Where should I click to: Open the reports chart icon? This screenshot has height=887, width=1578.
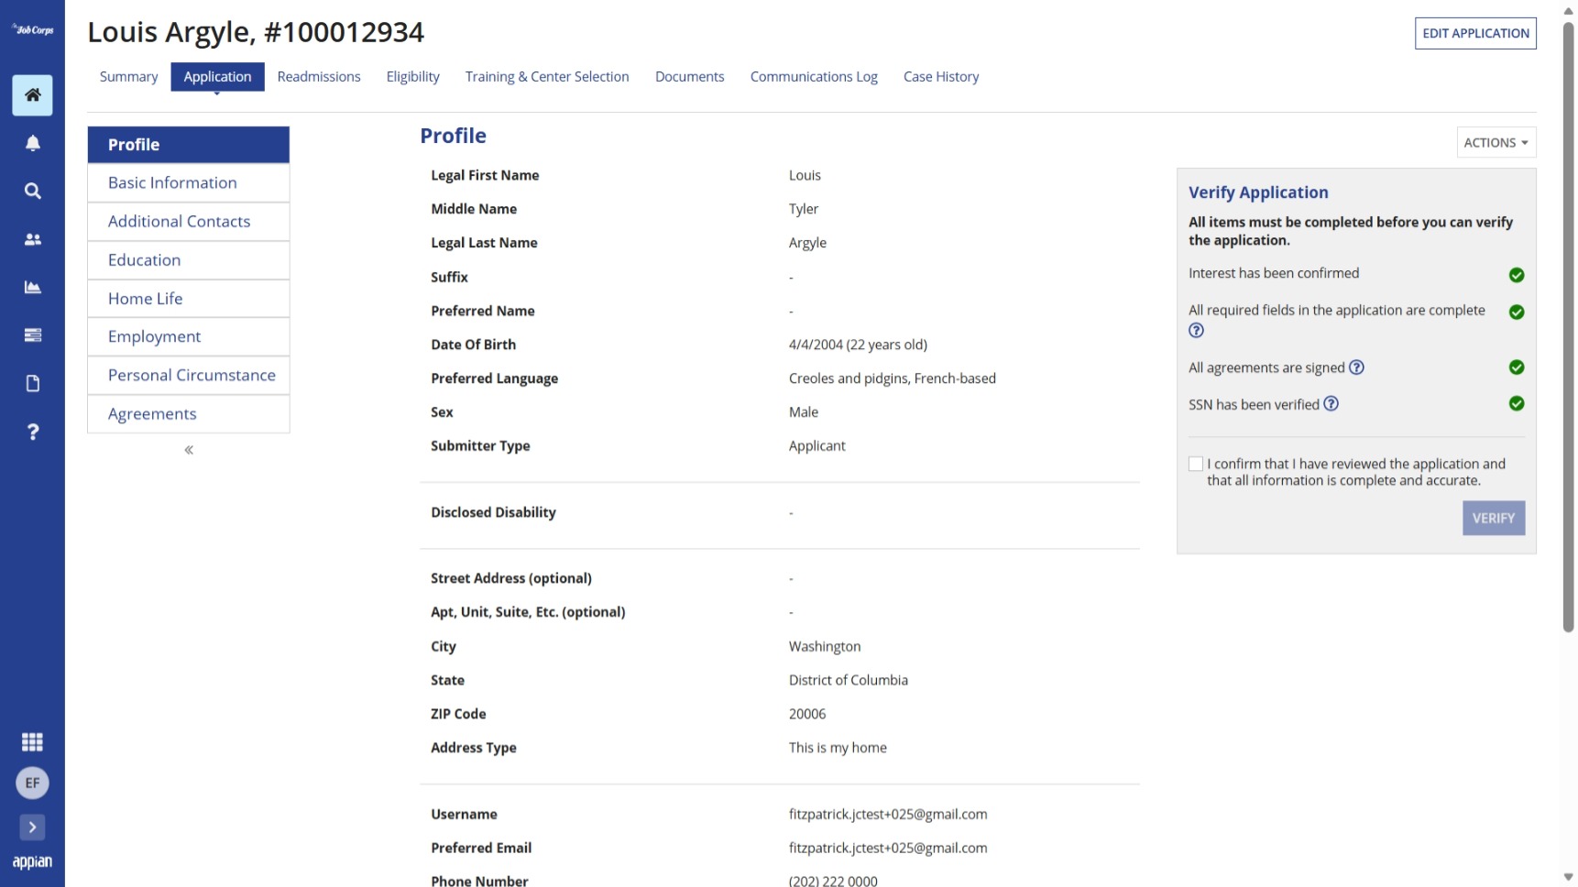point(32,287)
